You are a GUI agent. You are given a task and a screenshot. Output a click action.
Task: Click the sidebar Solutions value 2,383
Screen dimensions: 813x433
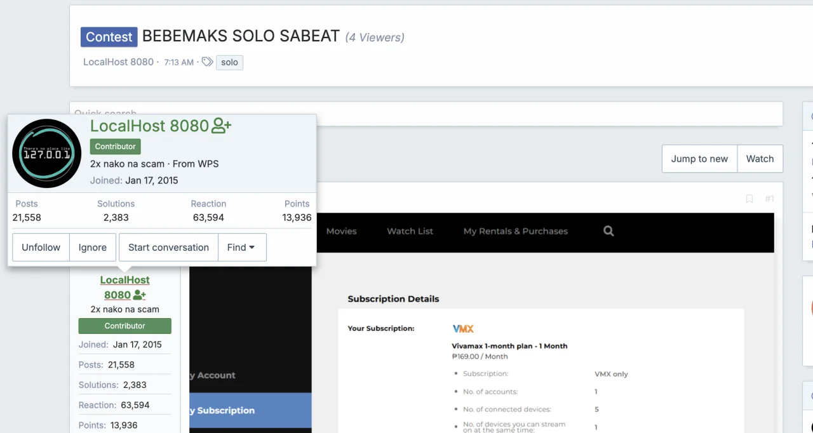pos(135,385)
